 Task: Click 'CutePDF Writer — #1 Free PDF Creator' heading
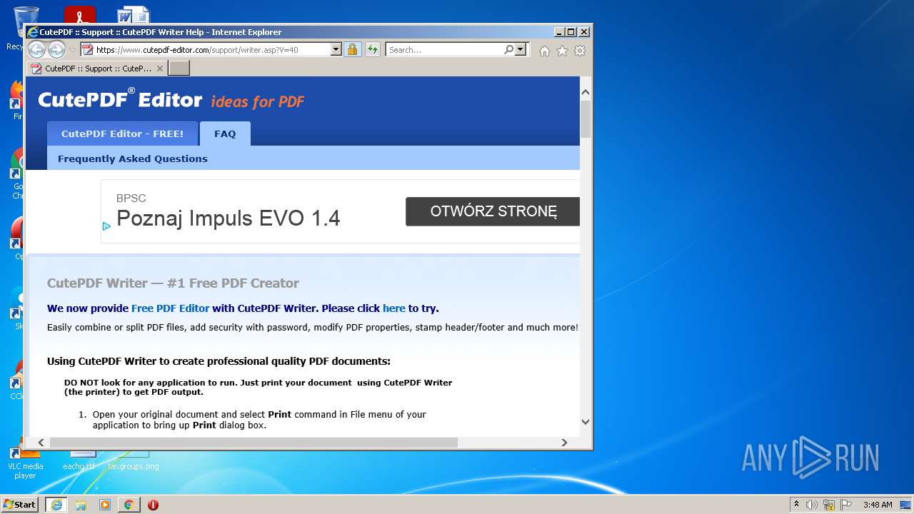(173, 283)
